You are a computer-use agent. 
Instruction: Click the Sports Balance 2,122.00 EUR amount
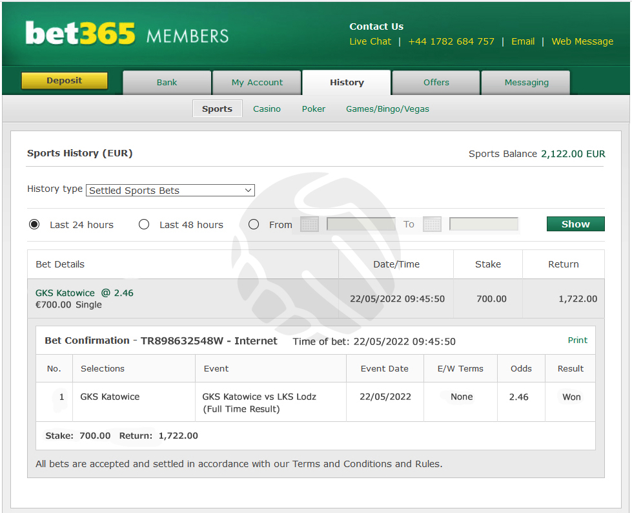pyautogui.click(x=573, y=154)
